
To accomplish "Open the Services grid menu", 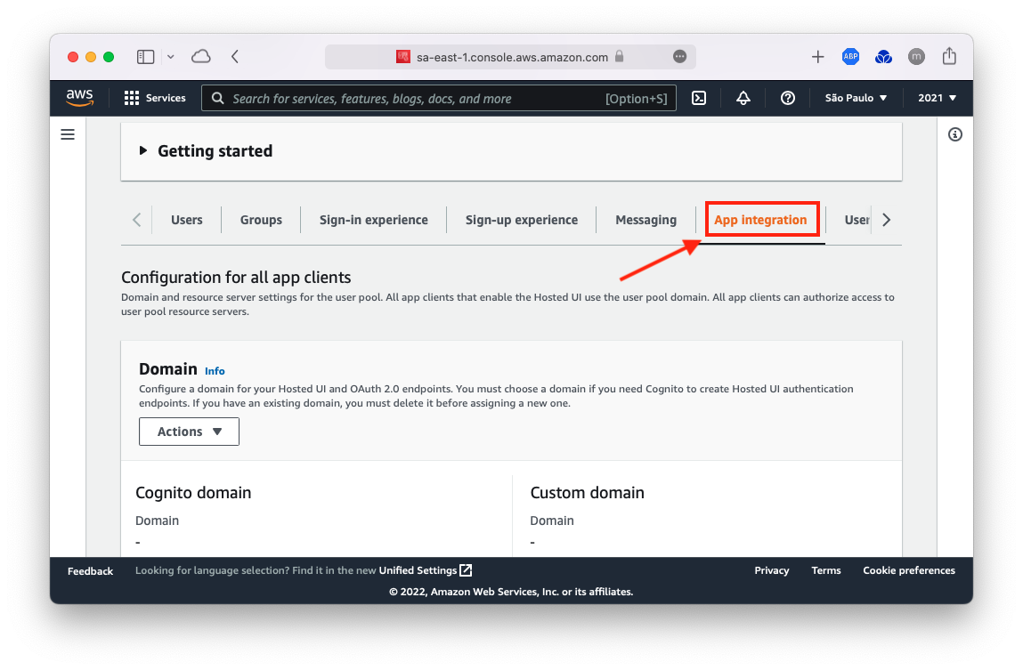I will pyautogui.click(x=155, y=98).
